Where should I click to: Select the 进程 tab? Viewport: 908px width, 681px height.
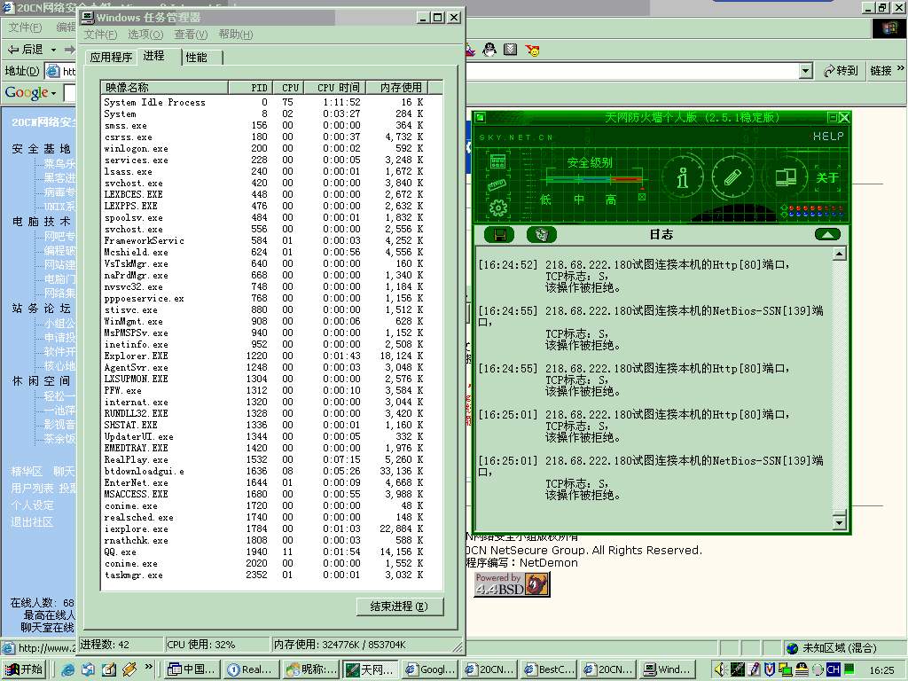pos(154,56)
